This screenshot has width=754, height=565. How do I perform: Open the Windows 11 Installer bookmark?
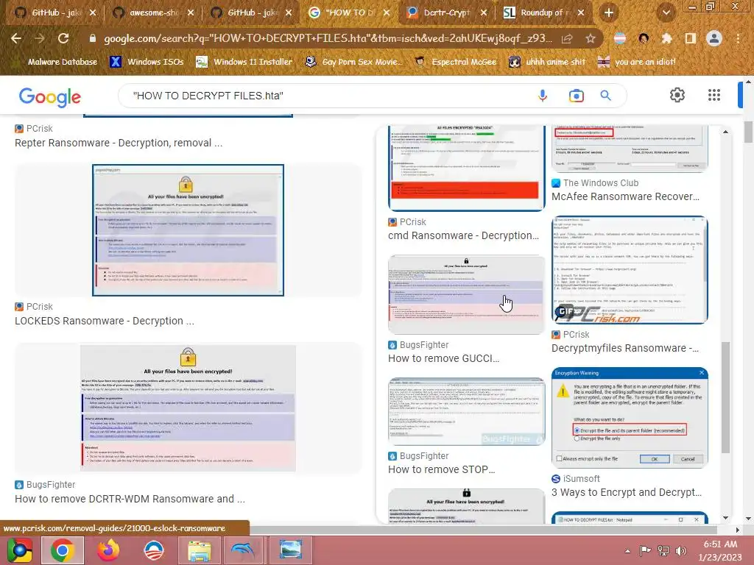244,62
